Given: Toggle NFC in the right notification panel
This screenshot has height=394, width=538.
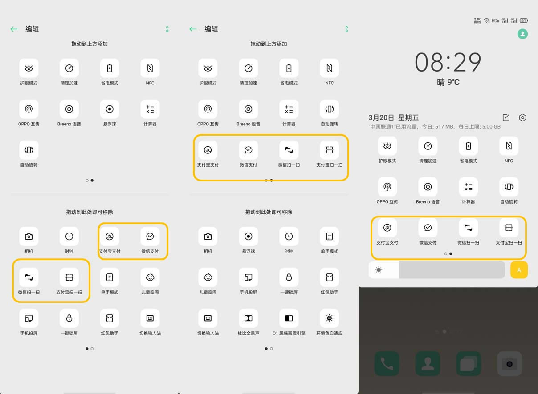Looking at the screenshot, I should tap(509, 146).
